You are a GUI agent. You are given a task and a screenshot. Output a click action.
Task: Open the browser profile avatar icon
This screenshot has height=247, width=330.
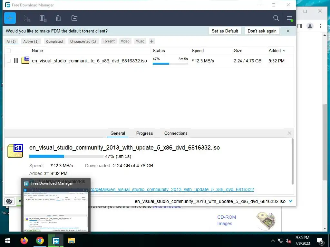pos(310,26)
